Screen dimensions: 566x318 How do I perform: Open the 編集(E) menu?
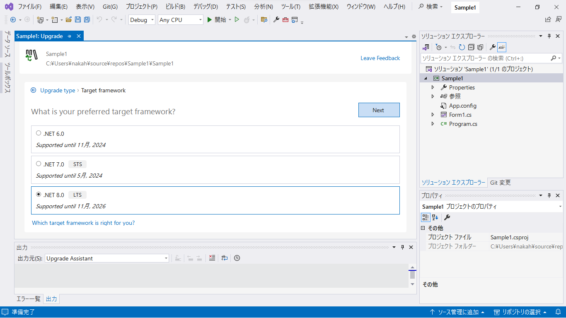tap(58, 7)
